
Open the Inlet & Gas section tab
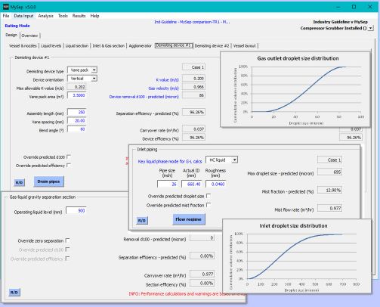point(109,46)
